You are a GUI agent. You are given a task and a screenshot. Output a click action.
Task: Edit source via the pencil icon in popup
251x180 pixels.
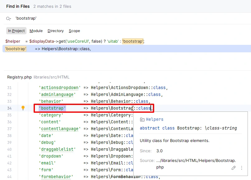point(234,168)
